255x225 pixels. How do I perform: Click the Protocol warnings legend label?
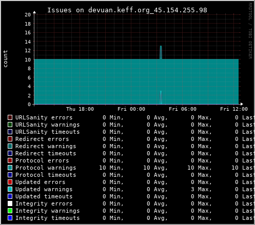click(x=46, y=168)
